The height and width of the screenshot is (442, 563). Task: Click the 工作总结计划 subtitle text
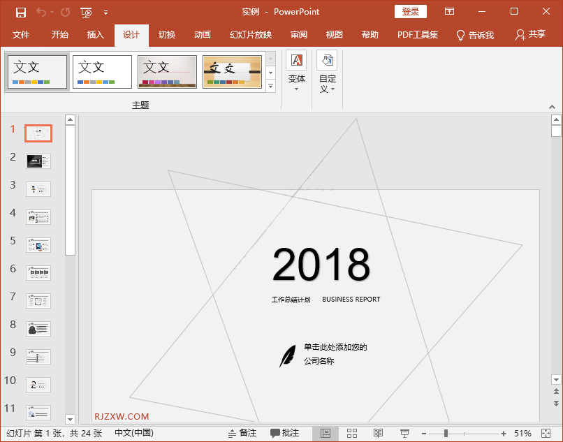tap(291, 300)
